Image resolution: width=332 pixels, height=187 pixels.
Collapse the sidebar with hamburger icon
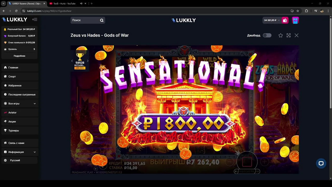(x=35, y=19)
